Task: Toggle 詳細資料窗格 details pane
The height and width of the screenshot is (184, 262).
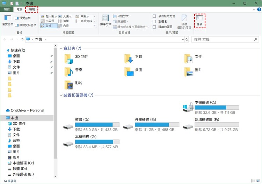Action: coord(26,25)
